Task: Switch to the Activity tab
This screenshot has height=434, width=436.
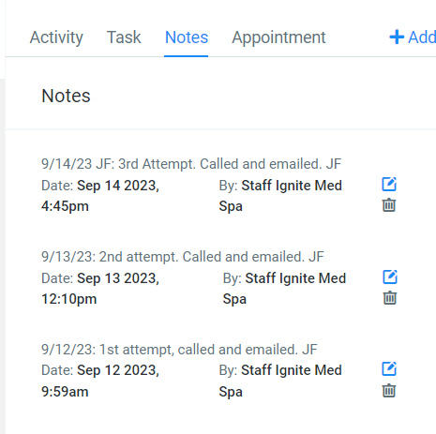Action: (56, 37)
